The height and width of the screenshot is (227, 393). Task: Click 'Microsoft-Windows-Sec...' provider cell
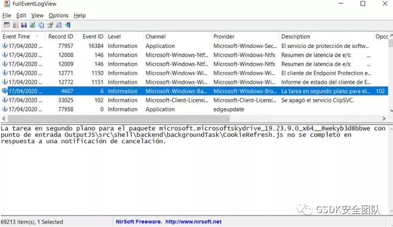[x=245, y=46]
